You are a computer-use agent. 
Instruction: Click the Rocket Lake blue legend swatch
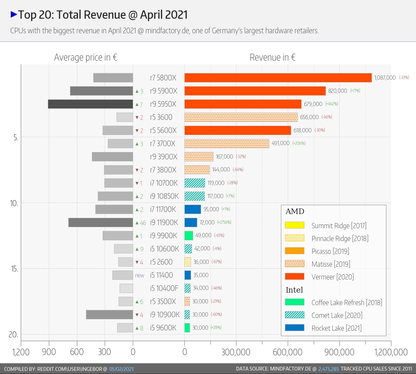(x=294, y=328)
